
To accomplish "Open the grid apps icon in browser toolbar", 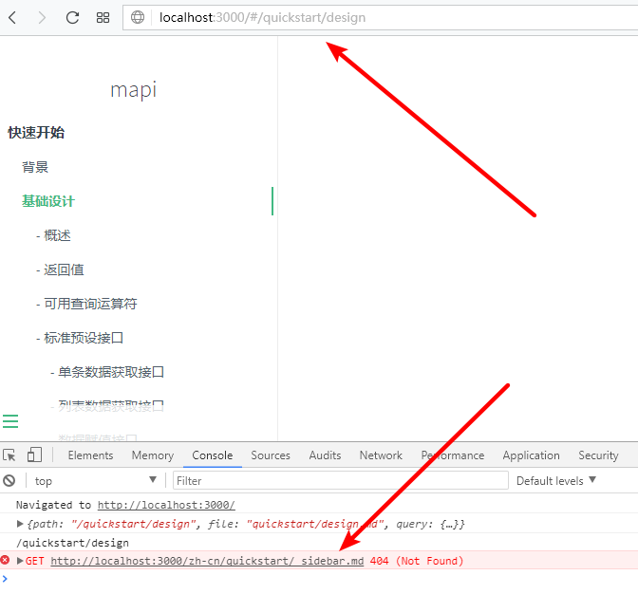I will pyautogui.click(x=103, y=17).
